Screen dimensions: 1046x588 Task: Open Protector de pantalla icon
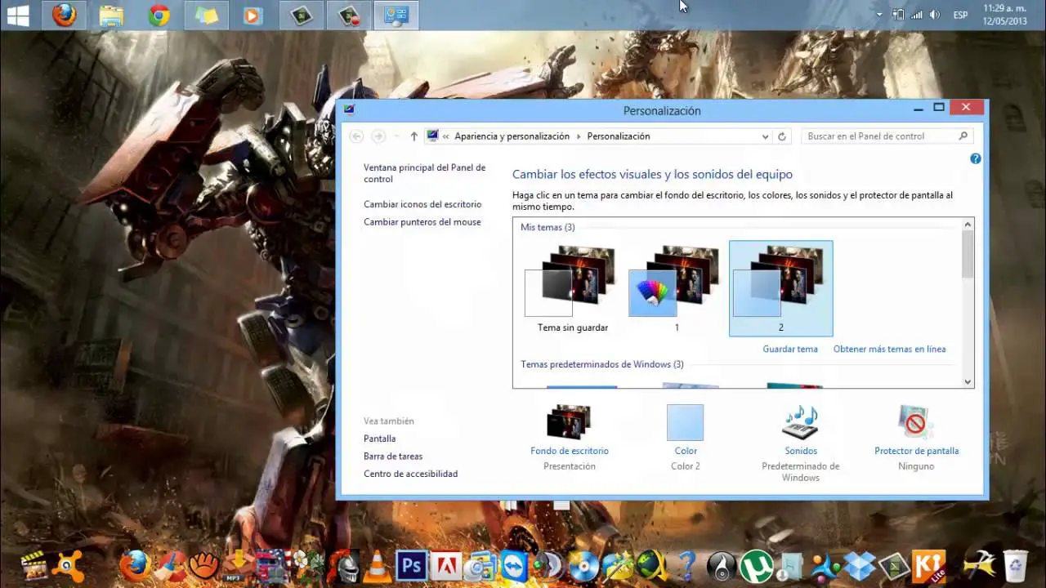(x=915, y=422)
